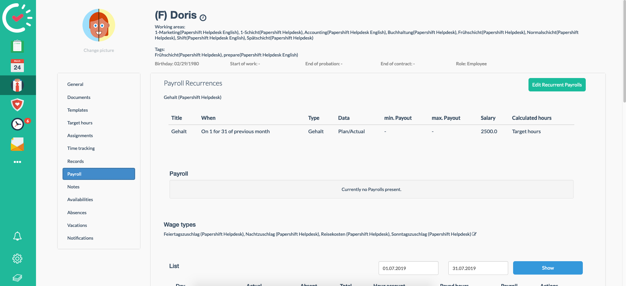This screenshot has height=286, width=626.
Task: Open the Assignments section
Action: tap(99, 135)
